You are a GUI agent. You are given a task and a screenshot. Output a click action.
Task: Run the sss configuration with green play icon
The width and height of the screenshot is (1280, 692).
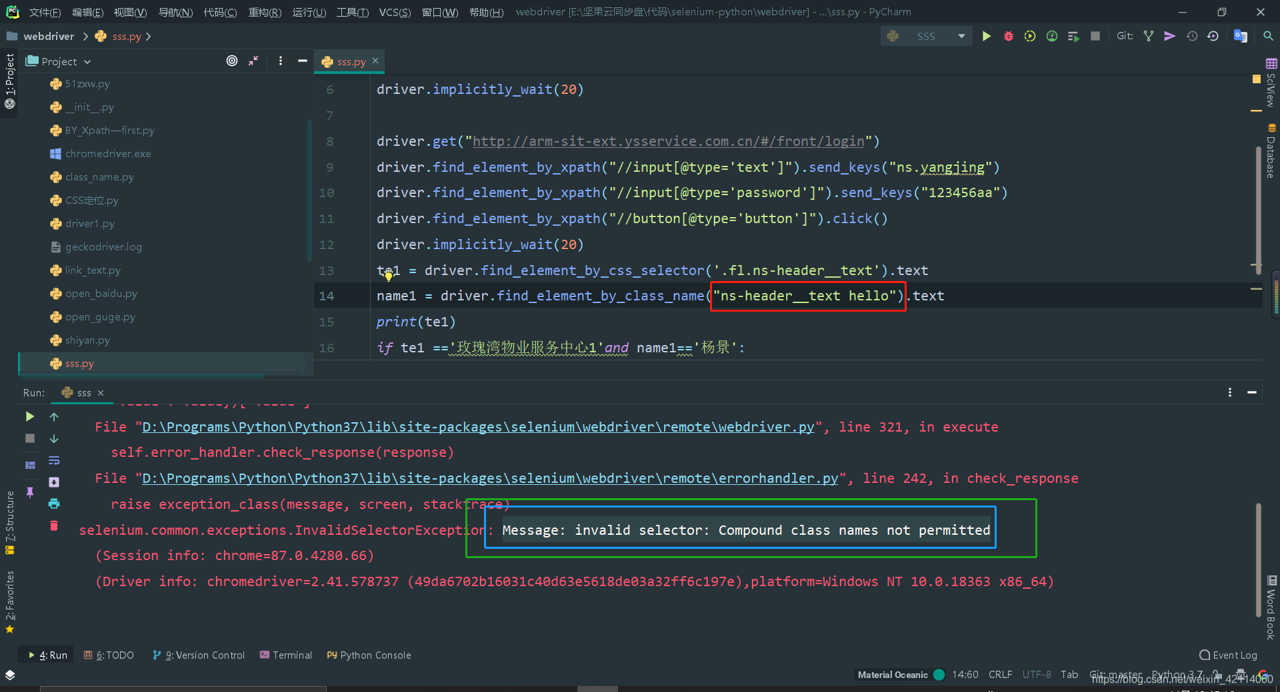point(986,36)
